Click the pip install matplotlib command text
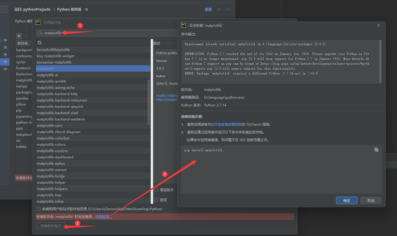Screen dimensions: 397x236 (x=204, y=150)
